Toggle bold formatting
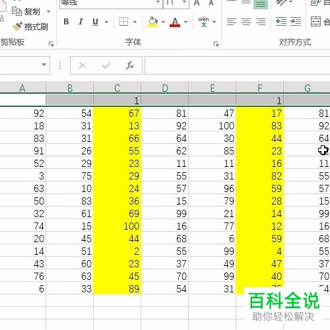The width and height of the screenshot is (330, 330). pyautogui.click(x=66, y=22)
